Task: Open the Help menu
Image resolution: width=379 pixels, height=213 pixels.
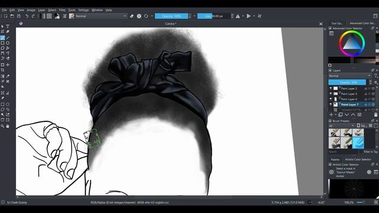Action: click(x=108, y=10)
